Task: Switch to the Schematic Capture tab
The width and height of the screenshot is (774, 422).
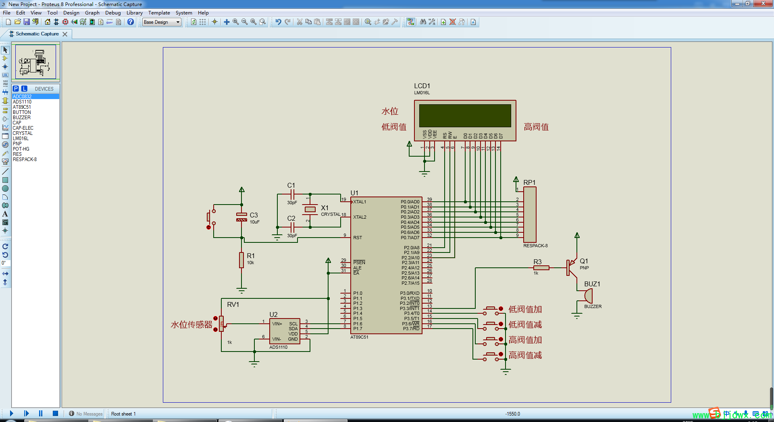Action: 37,34
